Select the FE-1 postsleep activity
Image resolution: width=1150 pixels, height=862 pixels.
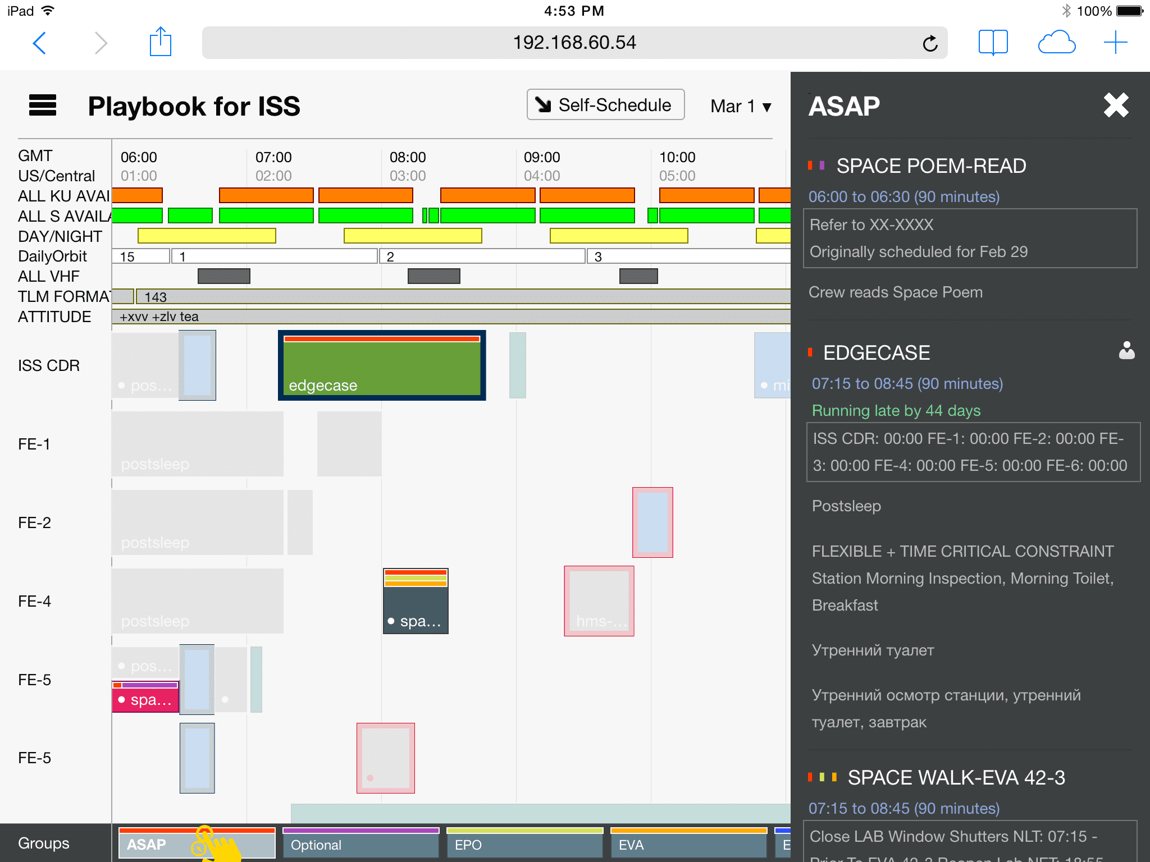point(198,444)
